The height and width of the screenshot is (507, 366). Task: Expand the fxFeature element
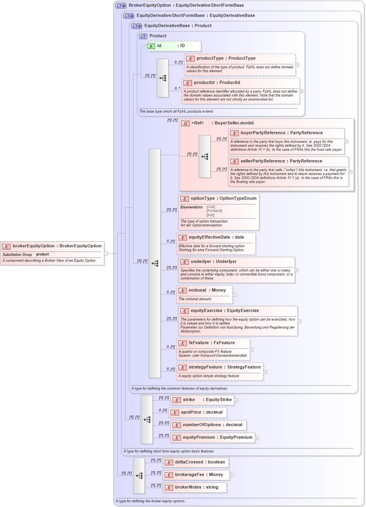tap(252, 349)
